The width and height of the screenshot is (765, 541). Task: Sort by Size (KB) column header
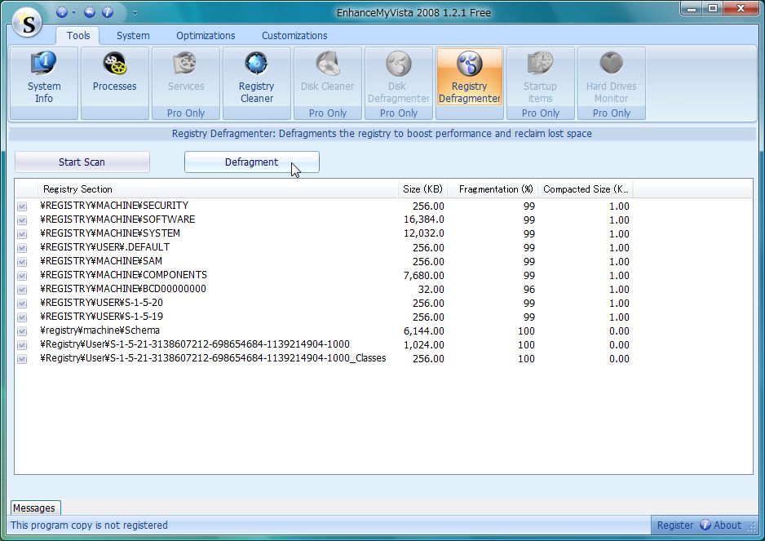pyautogui.click(x=422, y=189)
